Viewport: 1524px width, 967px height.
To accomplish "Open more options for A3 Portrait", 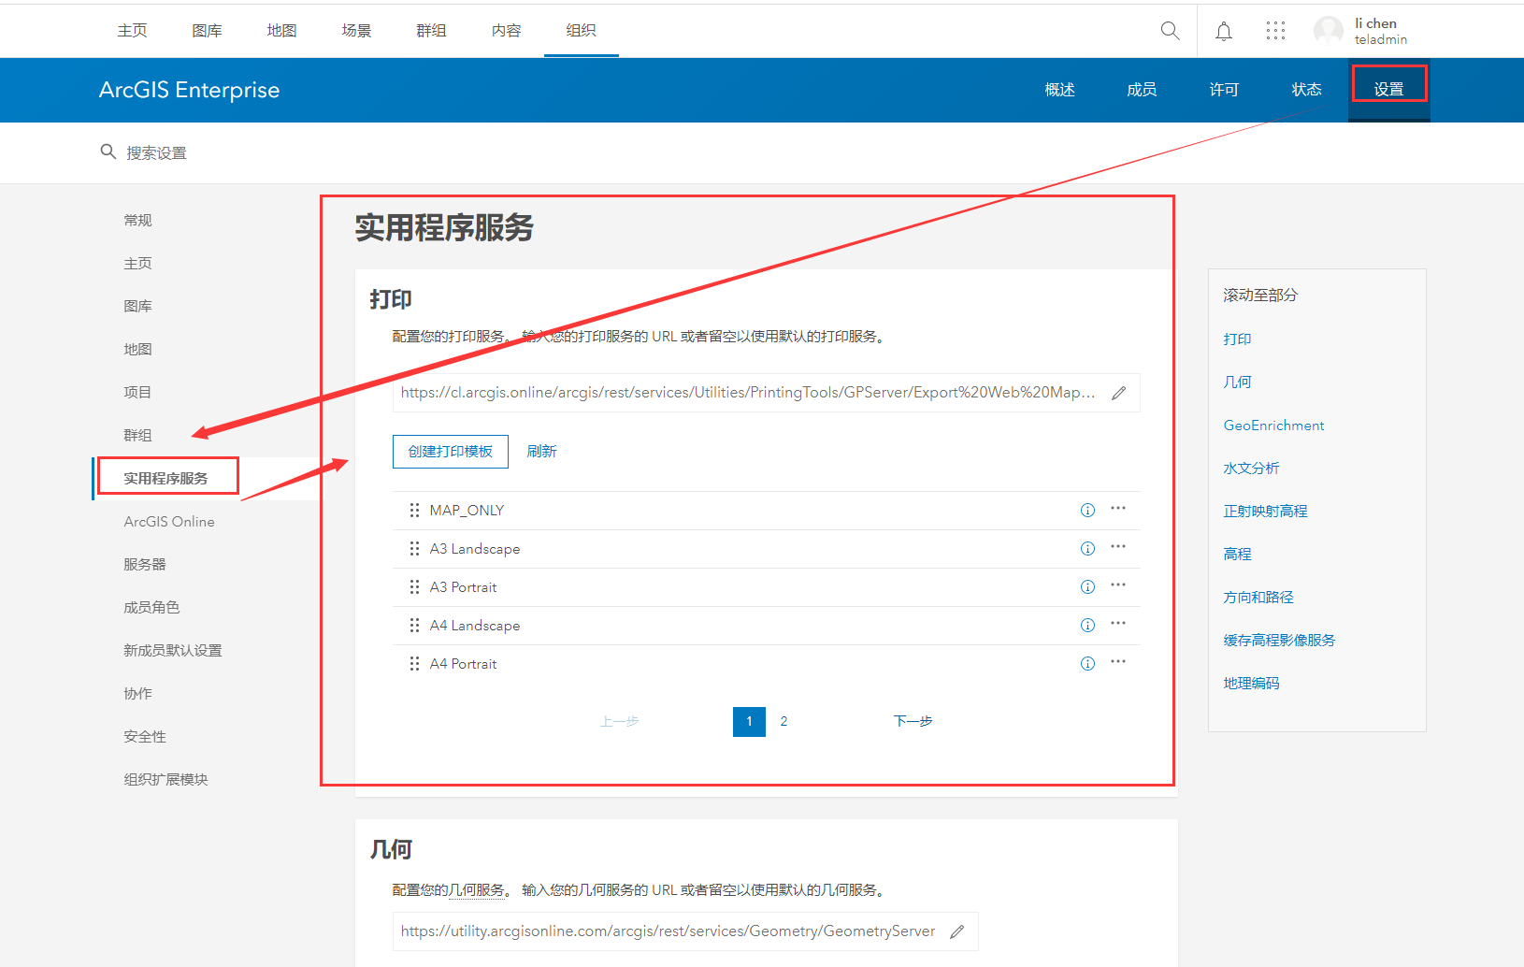I will (1118, 585).
